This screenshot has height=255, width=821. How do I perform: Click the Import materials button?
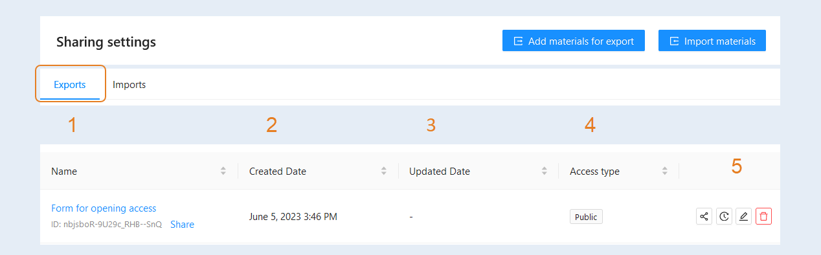712,41
